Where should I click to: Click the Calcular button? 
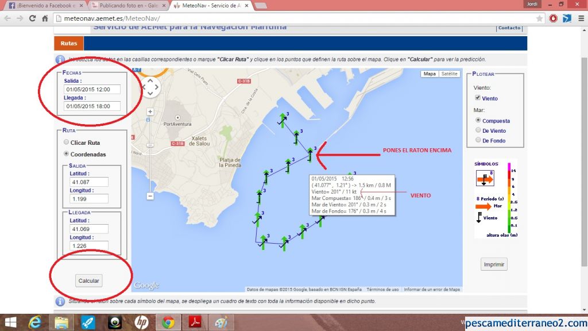tap(88, 280)
